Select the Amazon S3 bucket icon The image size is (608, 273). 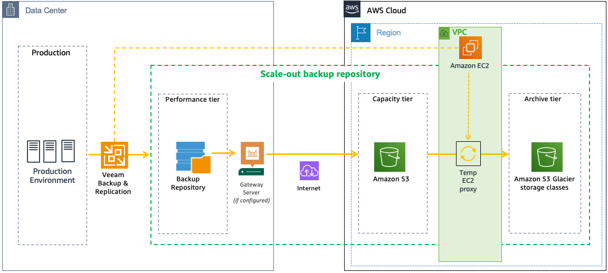[x=389, y=157]
